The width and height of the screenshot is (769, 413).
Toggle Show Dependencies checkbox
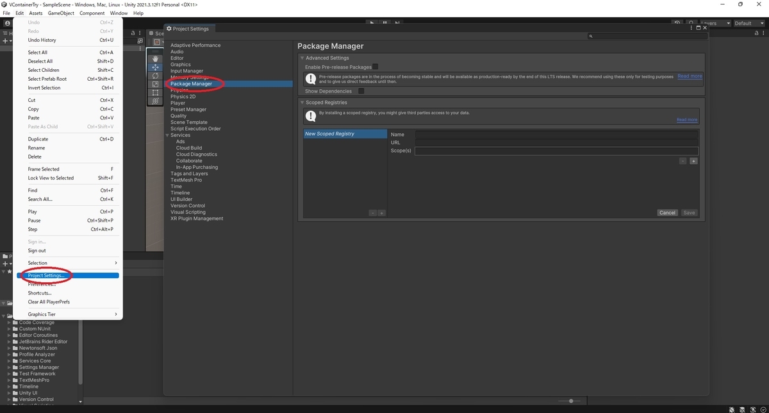coord(361,91)
